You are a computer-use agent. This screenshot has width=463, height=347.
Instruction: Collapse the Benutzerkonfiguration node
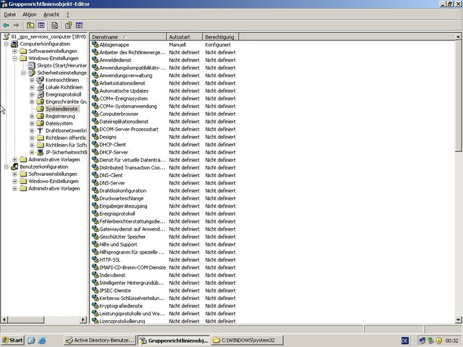pos(6,167)
